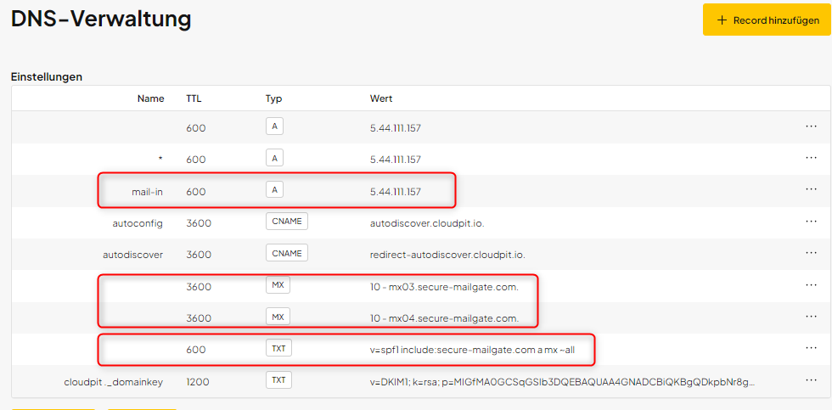Screen dimensions: 832x410
Task: Expand options for the mx04 MX record
Action: click(x=811, y=317)
